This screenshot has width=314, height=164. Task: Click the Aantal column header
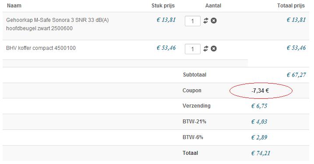[x=213, y=6]
